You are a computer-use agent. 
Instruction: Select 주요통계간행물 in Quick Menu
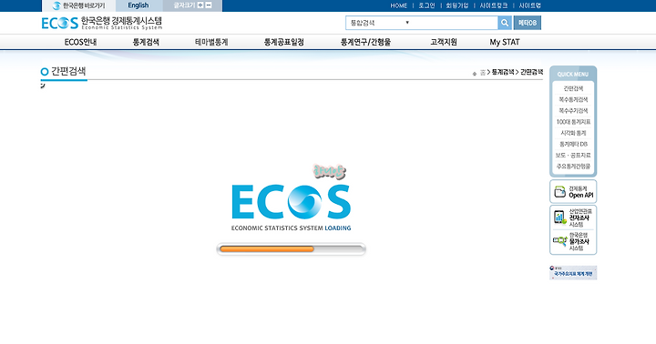point(573,167)
